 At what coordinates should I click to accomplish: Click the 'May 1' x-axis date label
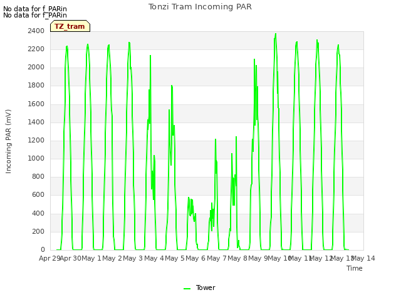tap(91, 258)
